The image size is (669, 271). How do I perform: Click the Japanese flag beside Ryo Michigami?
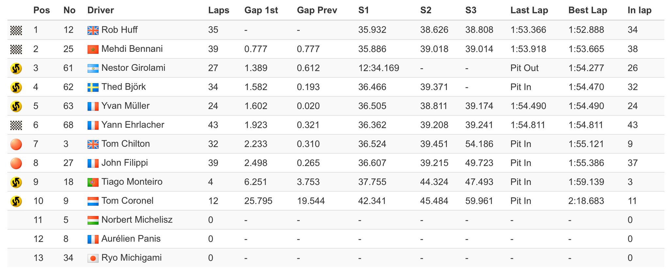(93, 258)
